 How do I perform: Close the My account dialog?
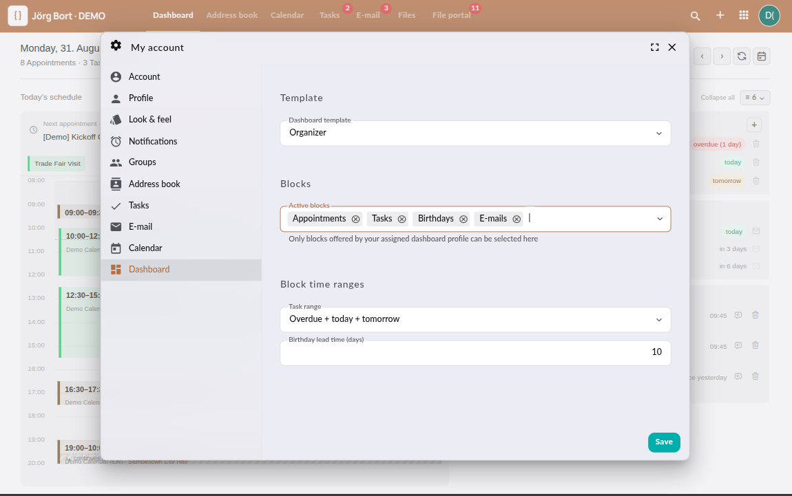click(671, 47)
